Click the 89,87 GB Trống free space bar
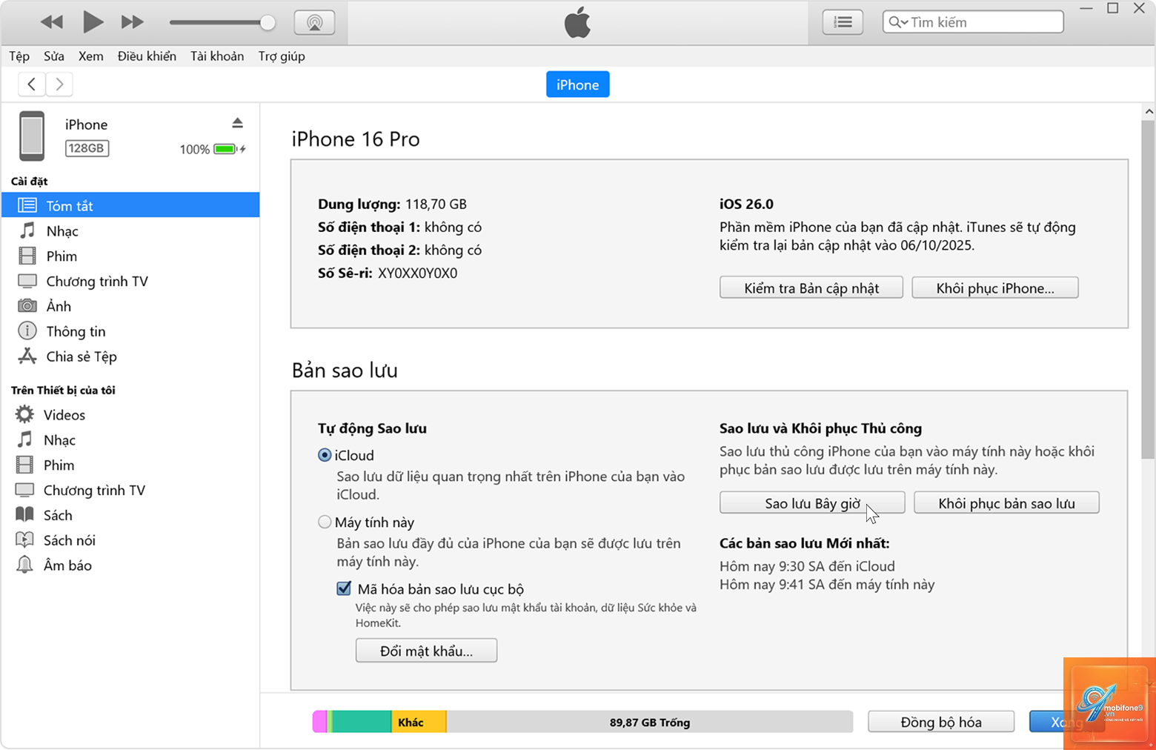The height and width of the screenshot is (750, 1156). tap(649, 722)
